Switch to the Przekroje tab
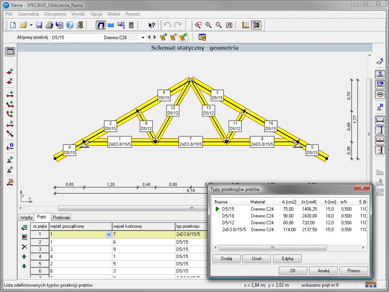This screenshot has height=292, width=389. [x=61, y=217]
